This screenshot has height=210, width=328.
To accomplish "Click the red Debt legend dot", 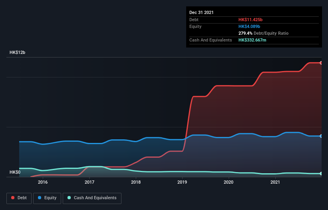I will click(x=13, y=198).
